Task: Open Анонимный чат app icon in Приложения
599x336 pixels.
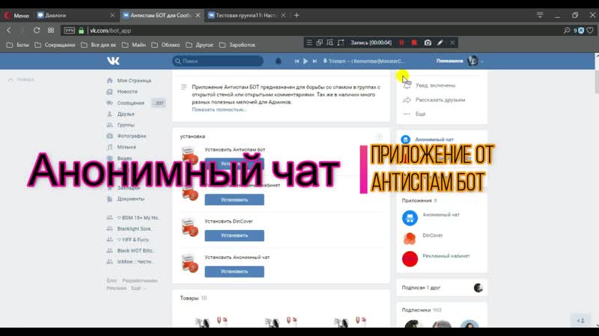Action: pos(410,218)
